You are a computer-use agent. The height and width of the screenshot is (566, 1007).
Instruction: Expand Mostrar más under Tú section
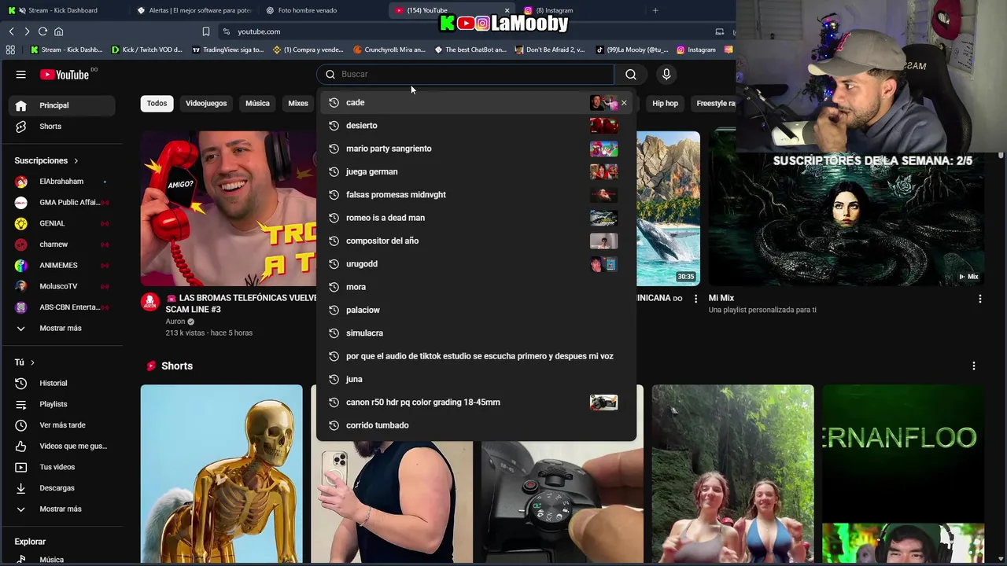pos(63,509)
